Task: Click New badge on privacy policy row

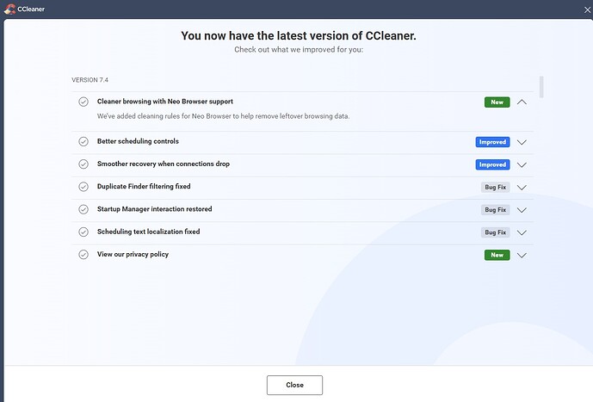Action: [x=497, y=255]
